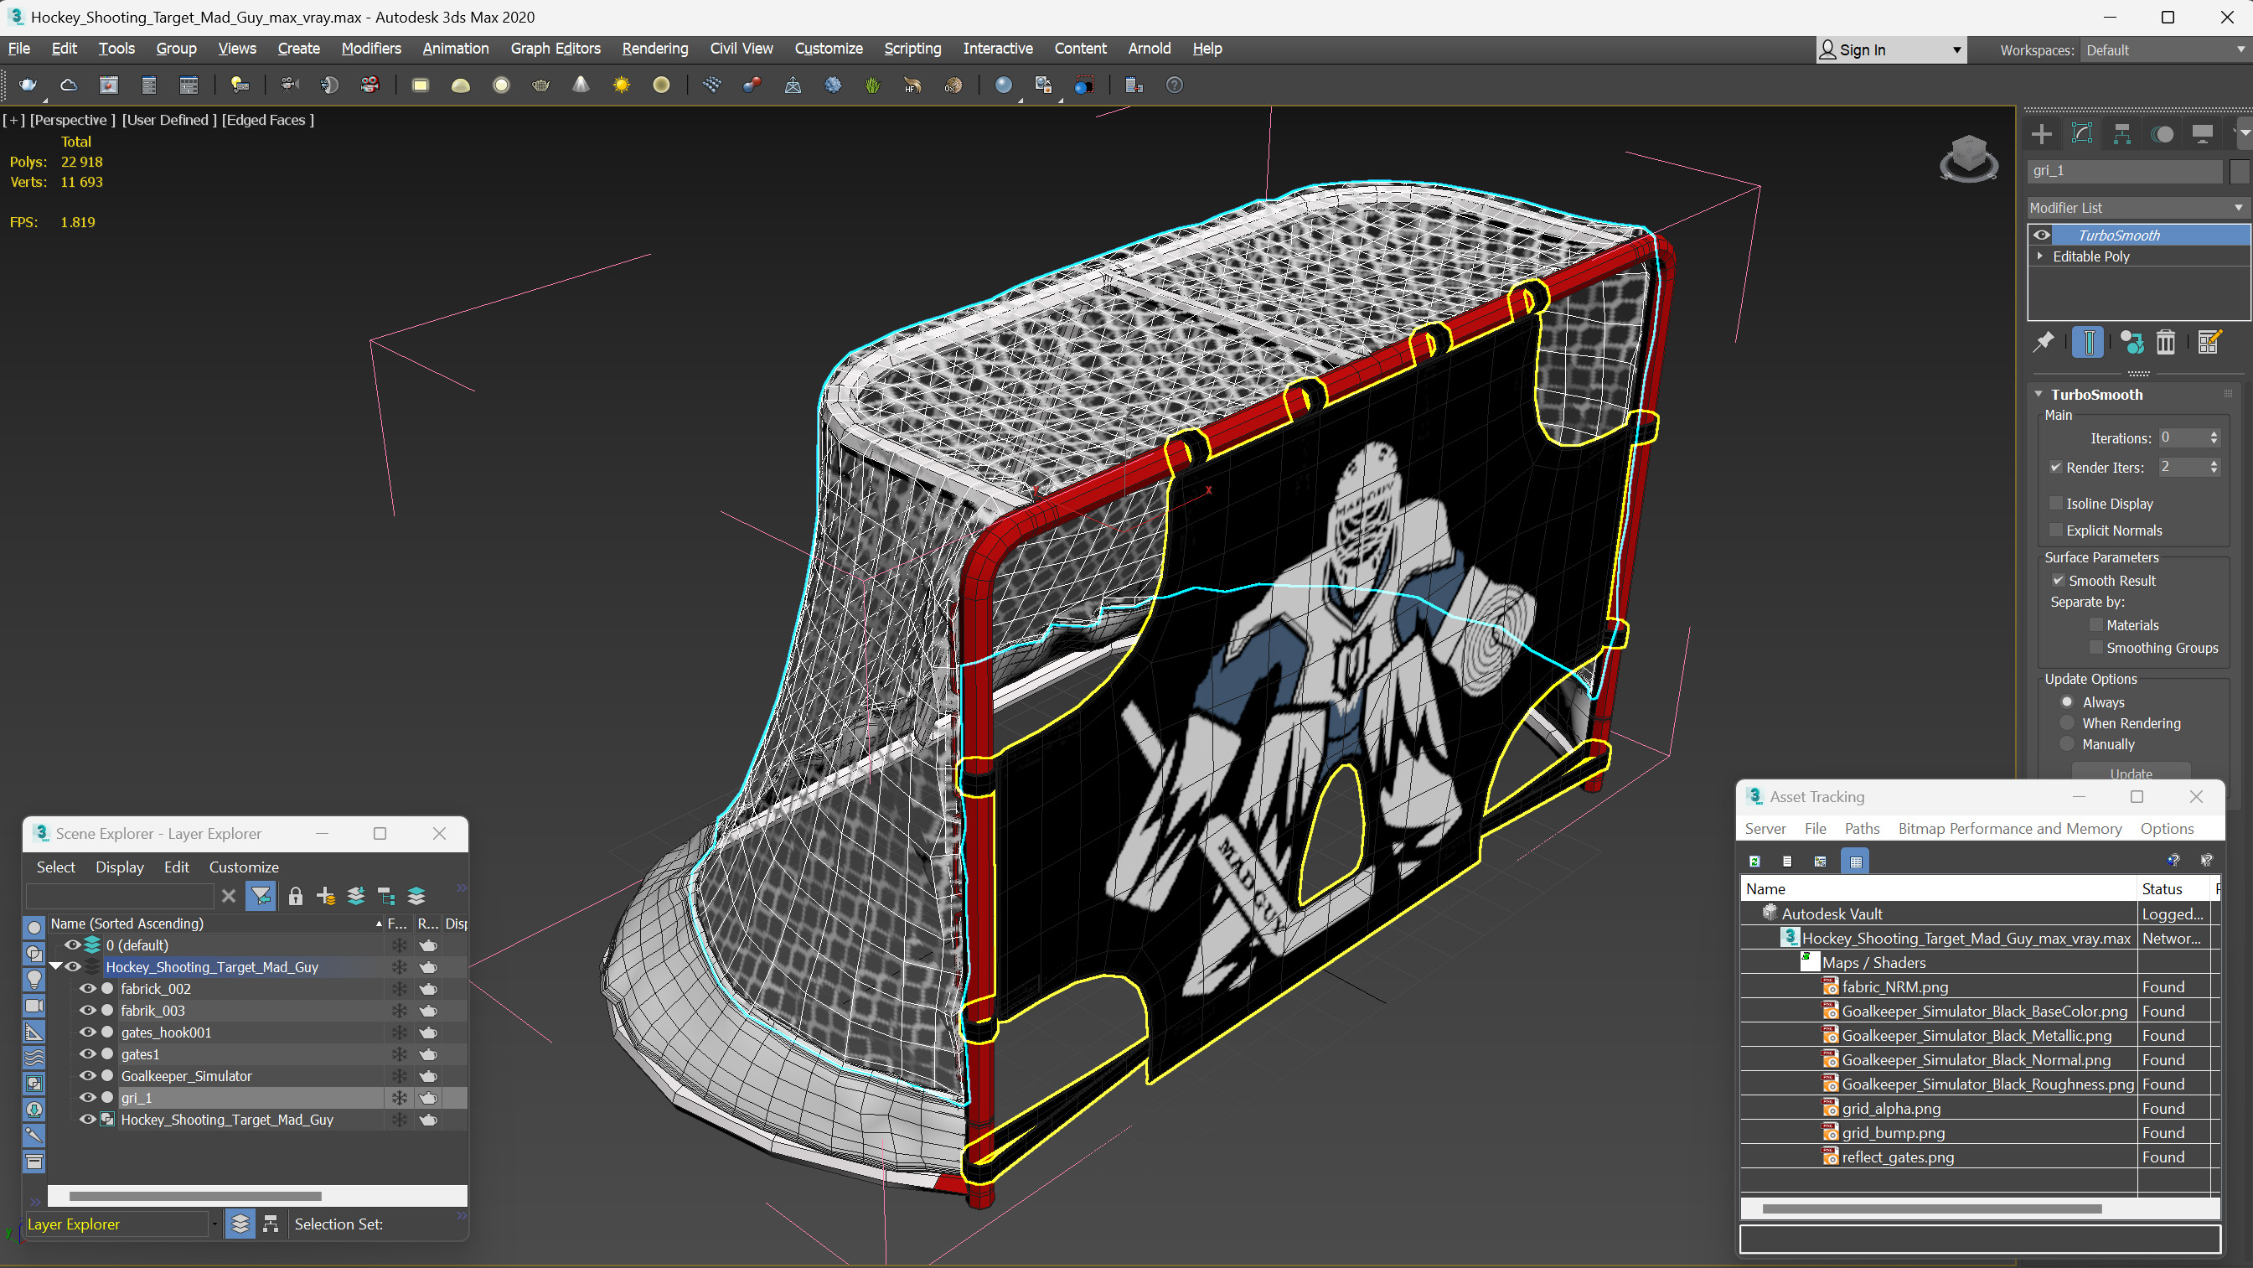The height and width of the screenshot is (1268, 2253).
Task: Click the Create New Layer icon
Action: pyautogui.click(x=325, y=896)
